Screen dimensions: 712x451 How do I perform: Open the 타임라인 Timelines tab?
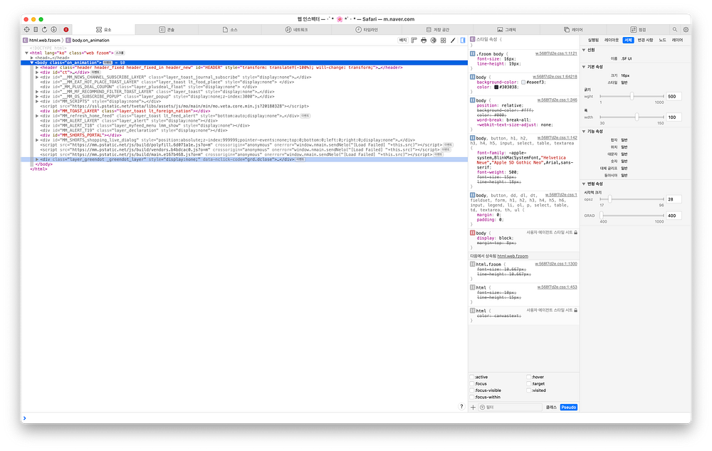point(367,29)
